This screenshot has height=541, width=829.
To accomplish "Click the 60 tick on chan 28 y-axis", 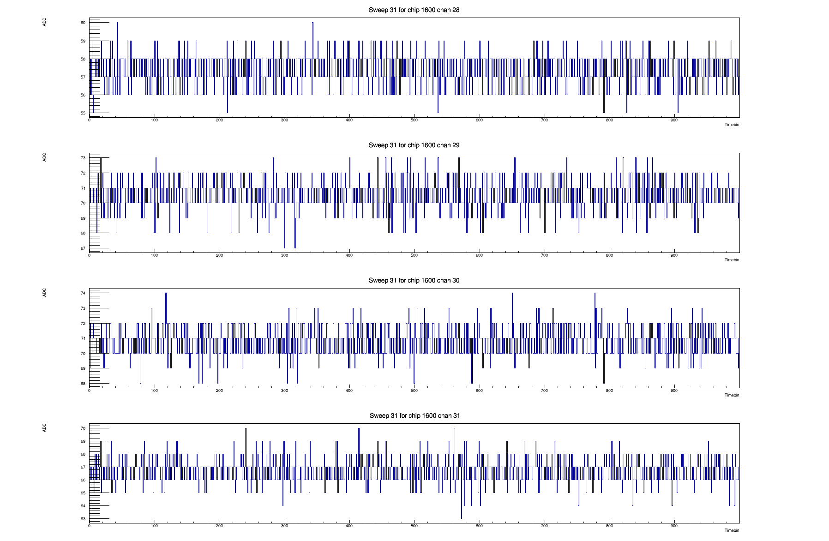I will (83, 23).
